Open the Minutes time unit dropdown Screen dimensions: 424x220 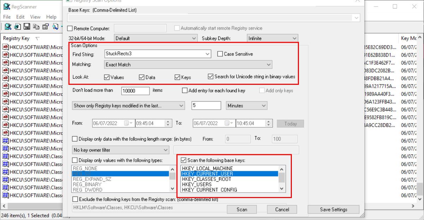[x=246, y=105]
